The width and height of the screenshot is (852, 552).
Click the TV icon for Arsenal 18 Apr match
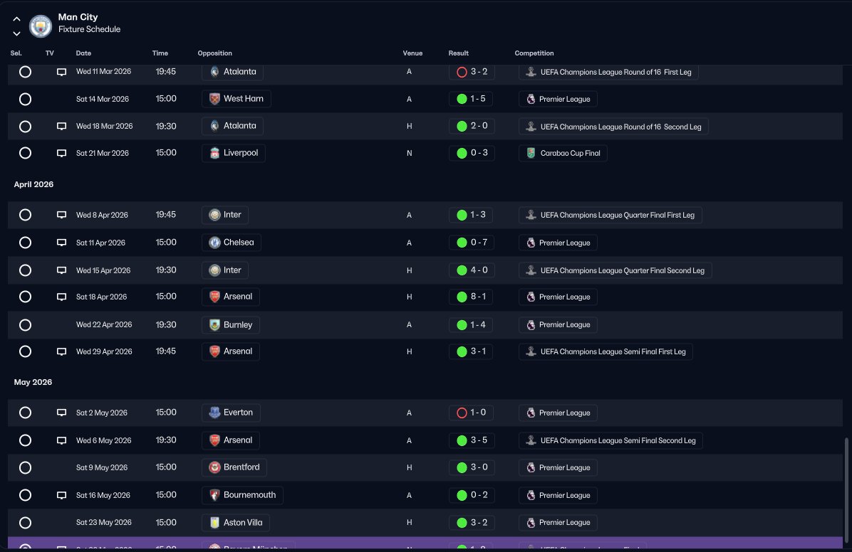(x=61, y=297)
